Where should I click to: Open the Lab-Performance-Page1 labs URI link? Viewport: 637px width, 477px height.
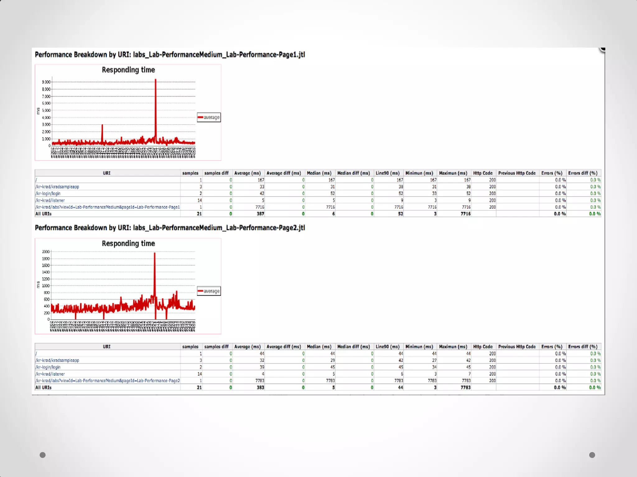[107, 207]
